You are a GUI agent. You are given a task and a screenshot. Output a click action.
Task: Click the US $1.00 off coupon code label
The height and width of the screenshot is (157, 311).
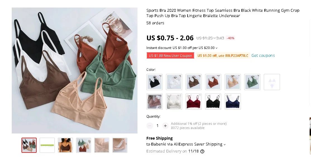(x=223, y=55)
